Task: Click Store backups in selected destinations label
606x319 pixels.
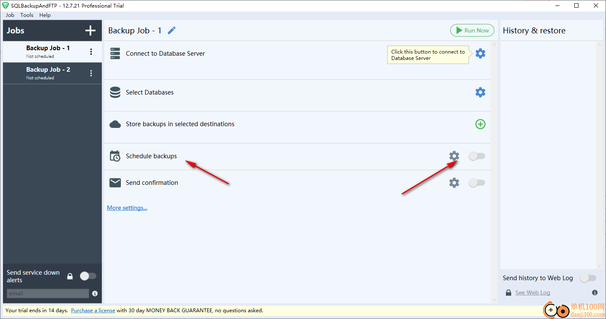Action: (180, 124)
